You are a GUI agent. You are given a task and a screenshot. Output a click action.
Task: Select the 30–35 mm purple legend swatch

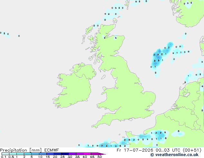point(72,154)
